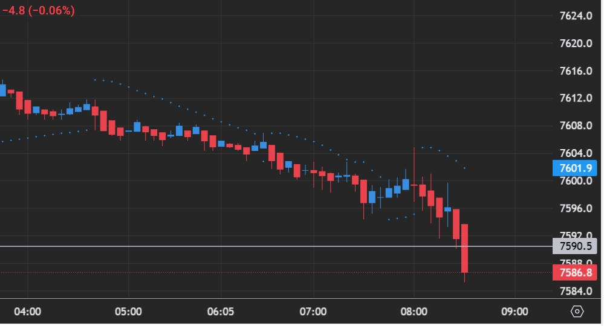604x326 pixels.
Task: Click the blue 7601.9 indicator label
Action: pos(574,168)
